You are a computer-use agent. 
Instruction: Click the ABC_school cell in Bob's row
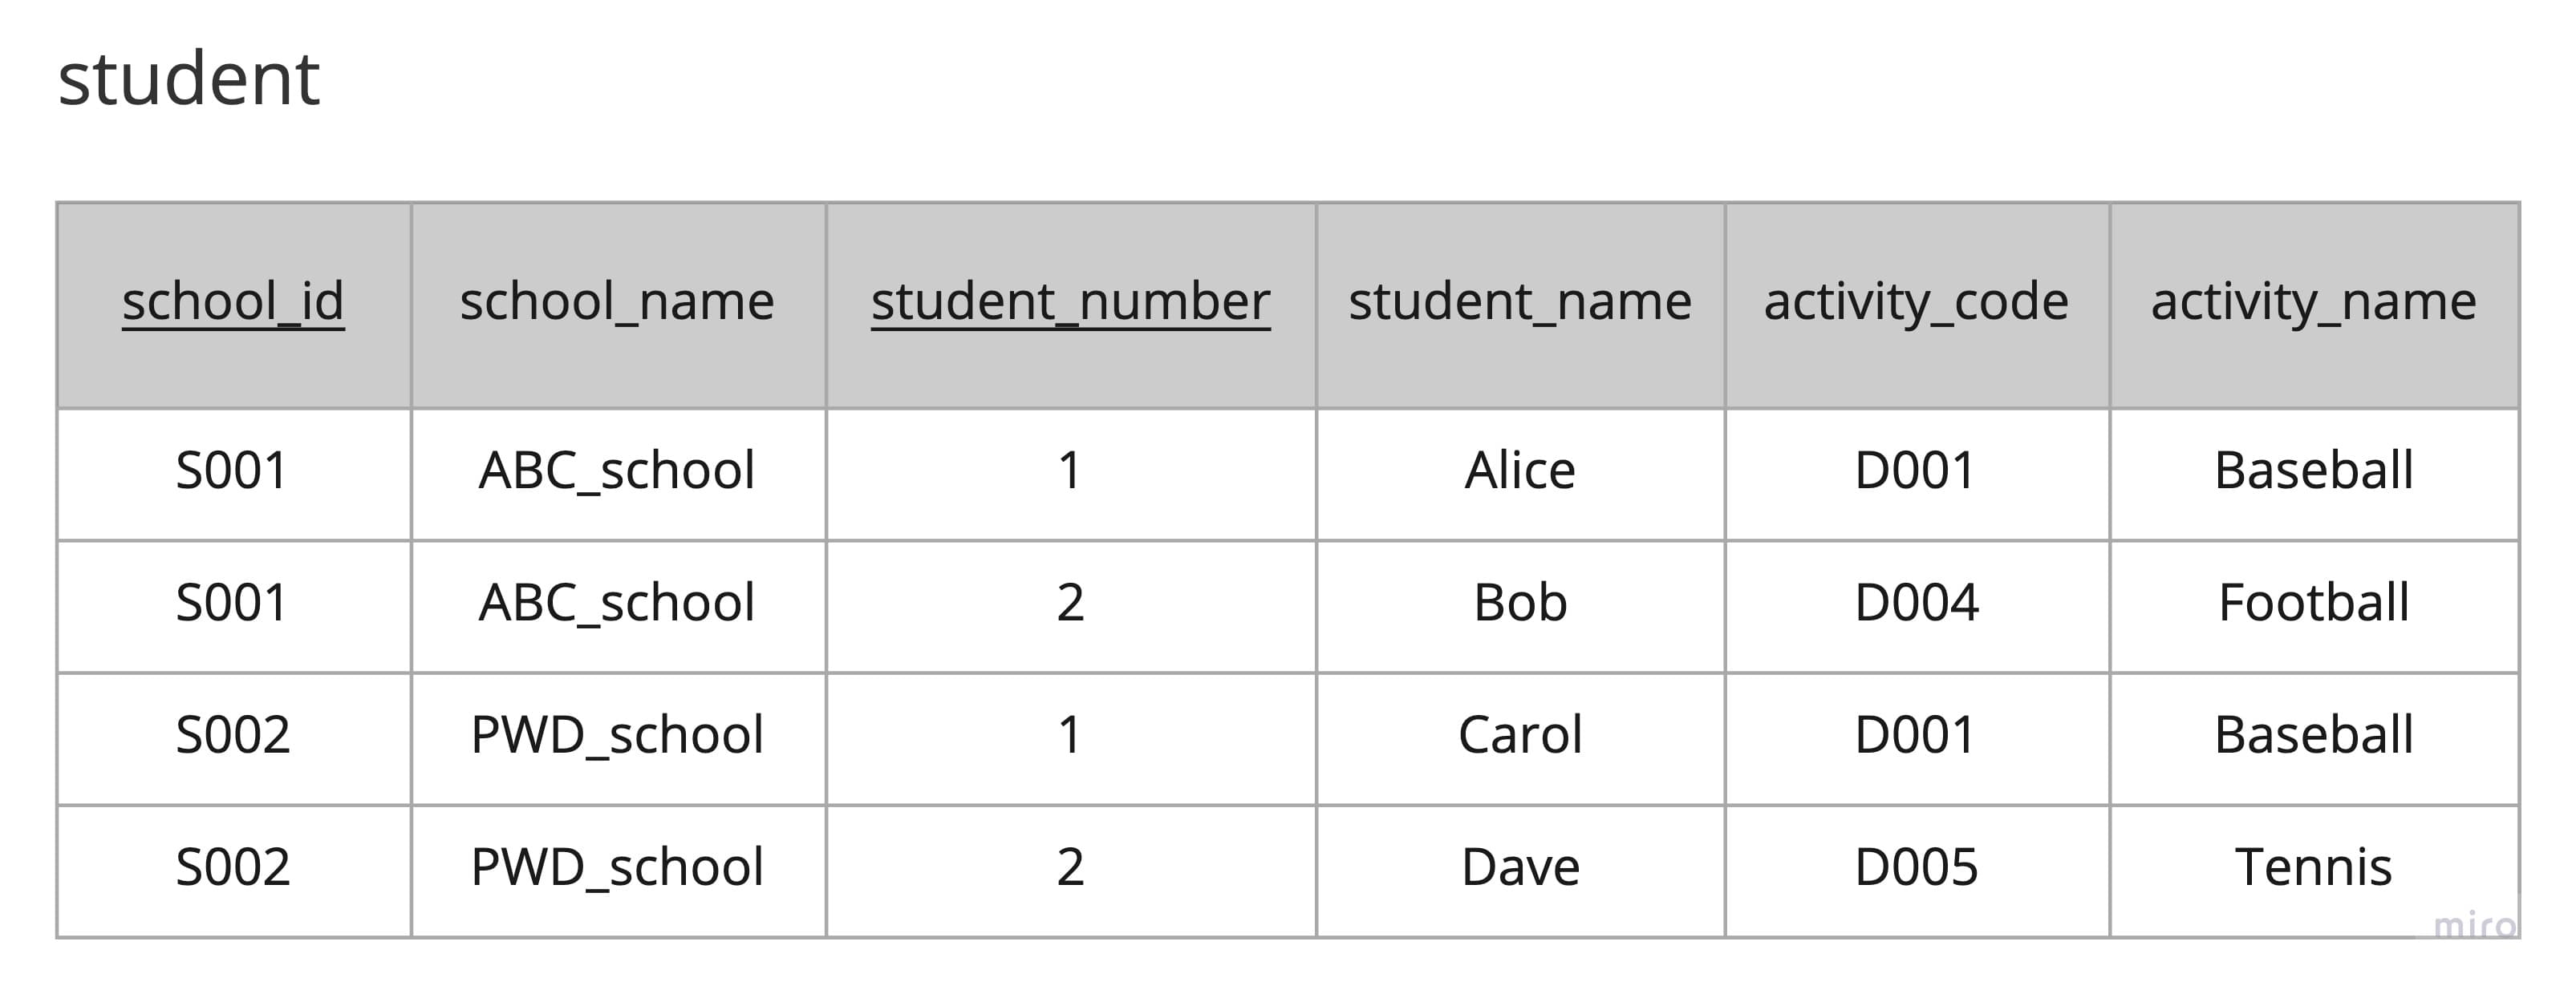617,602
